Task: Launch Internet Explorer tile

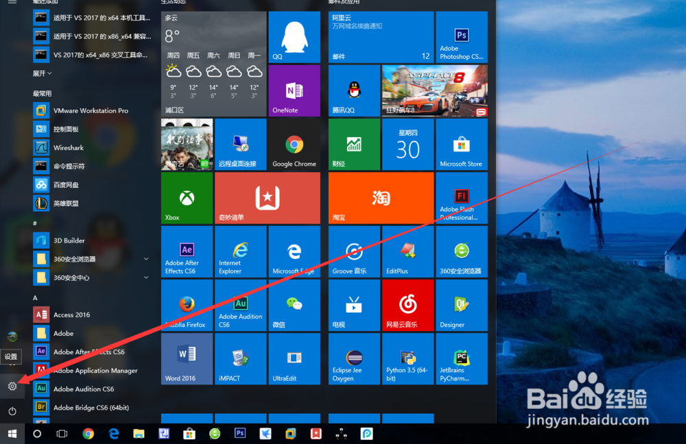Action: point(241,251)
